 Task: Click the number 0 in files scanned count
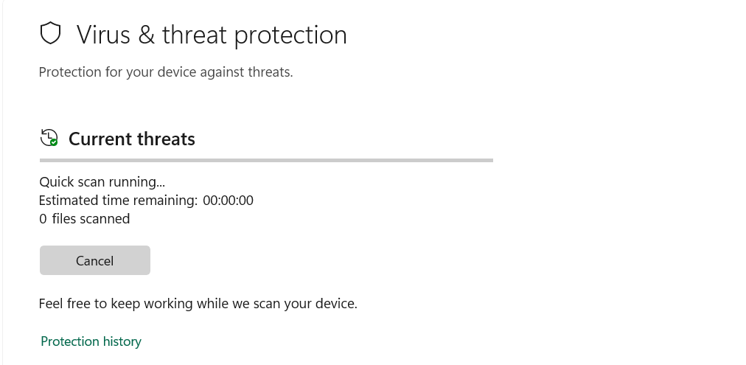pos(43,219)
